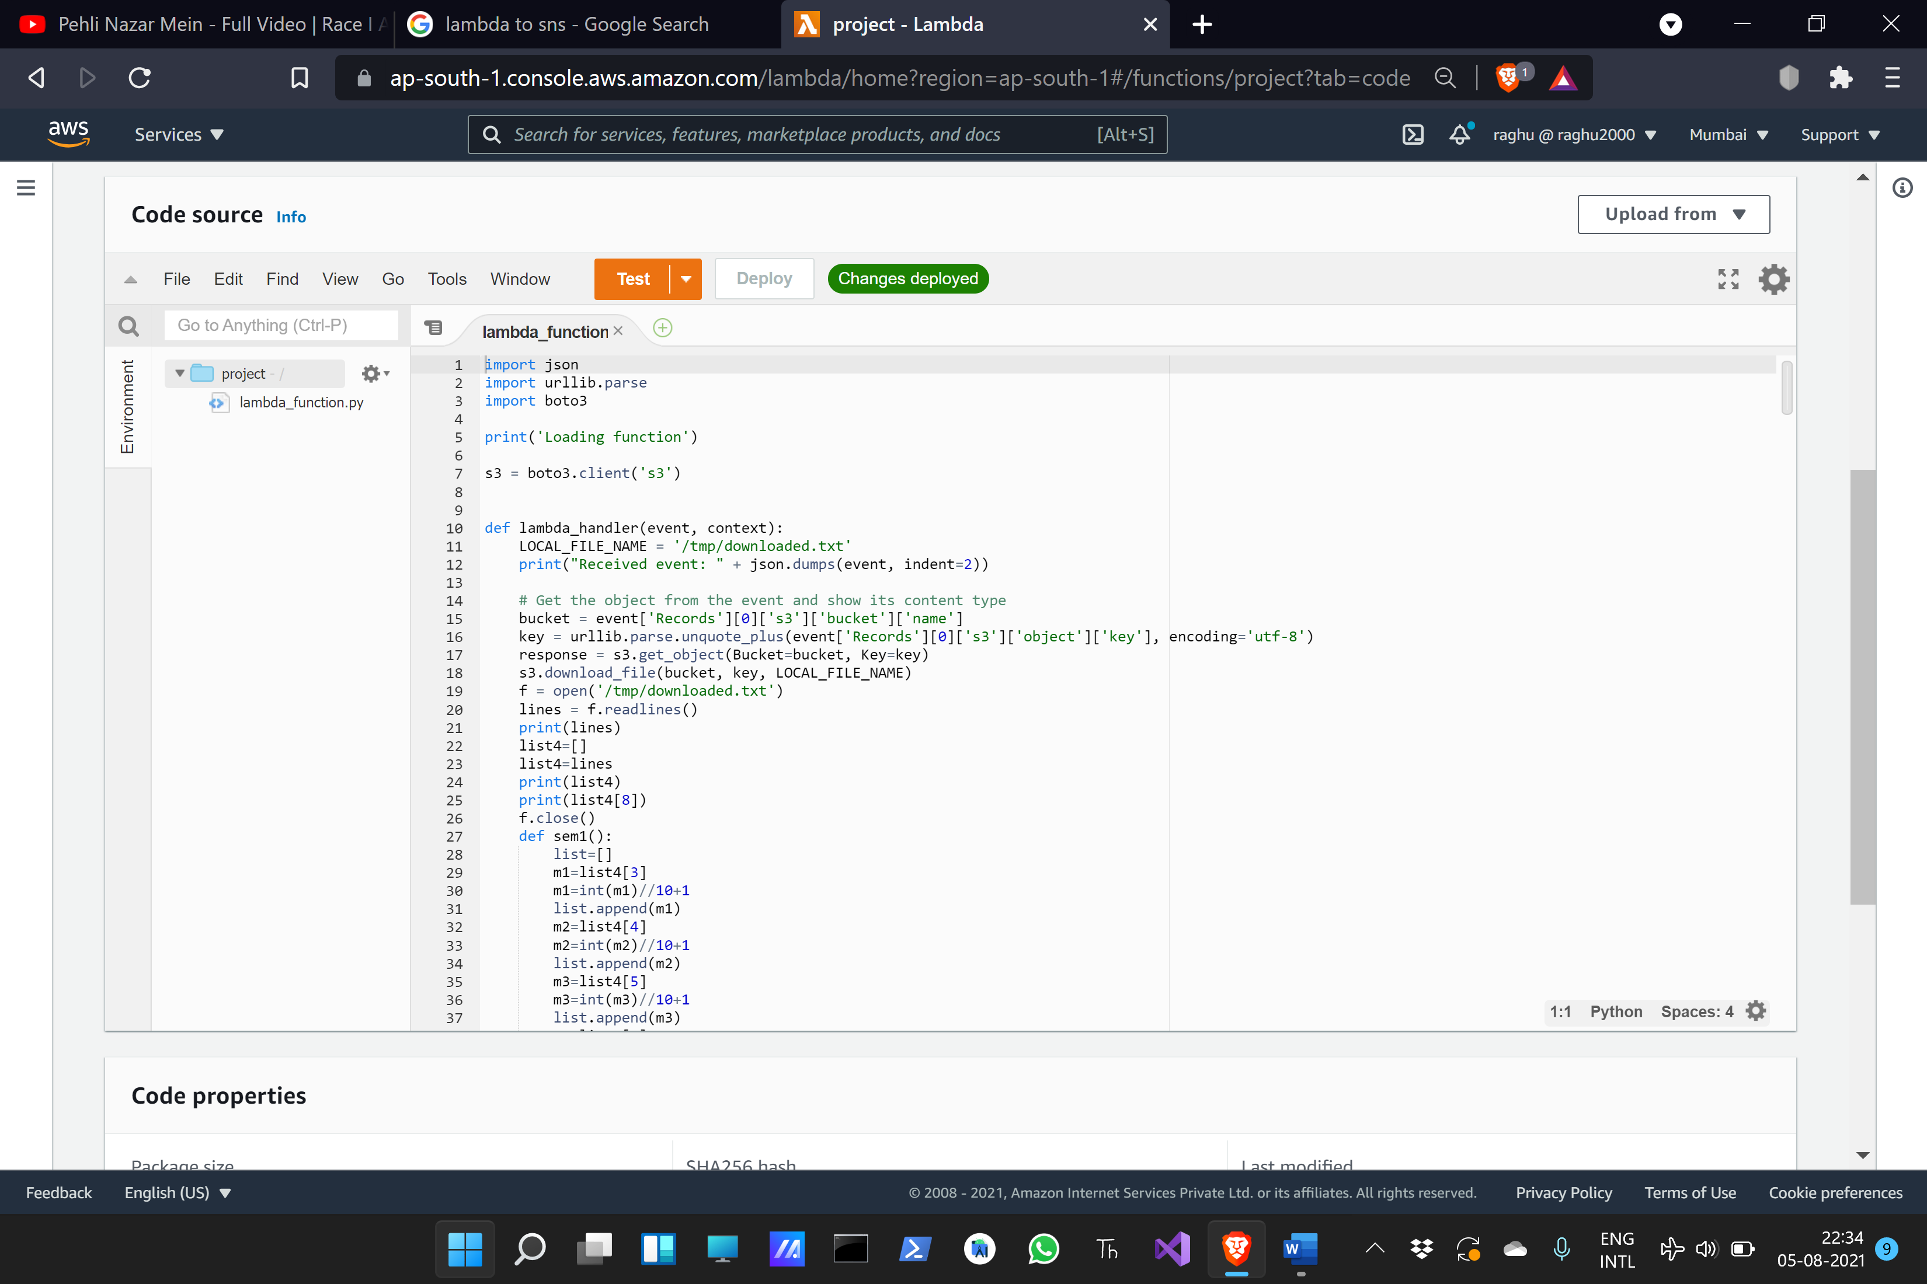Image resolution: width=1927 pixels, height=1284 pixels.
Task: Open browser extensions puzzle icon
Action: click(x=1840, y=78)
